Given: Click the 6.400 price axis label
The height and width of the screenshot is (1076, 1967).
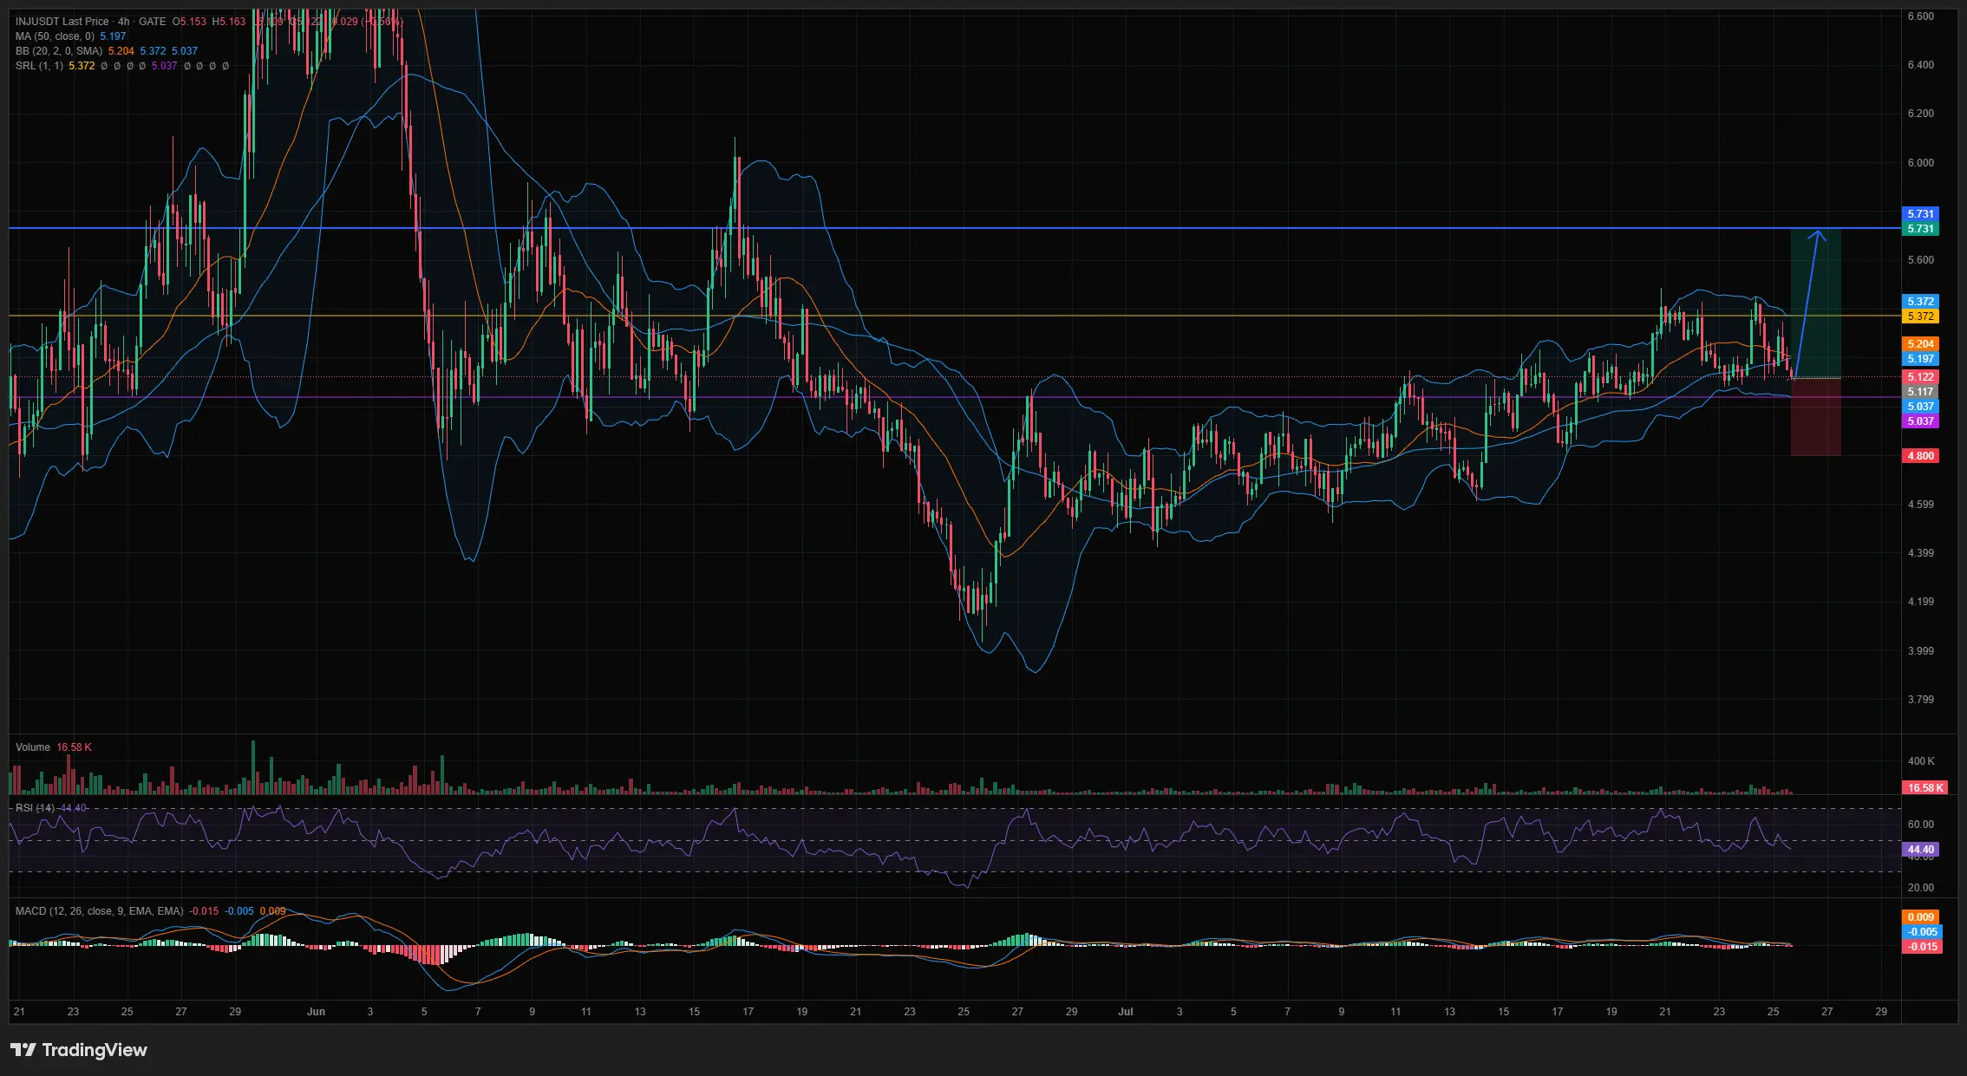Looking at the screenshot, I should 1921,65.
